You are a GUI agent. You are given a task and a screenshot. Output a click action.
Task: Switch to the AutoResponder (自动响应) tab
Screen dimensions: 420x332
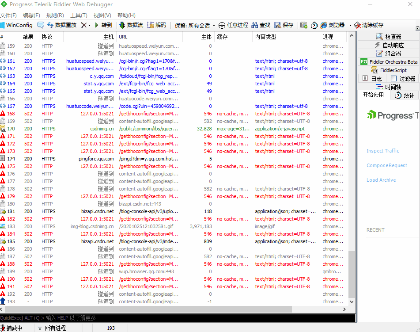[388, 45]
